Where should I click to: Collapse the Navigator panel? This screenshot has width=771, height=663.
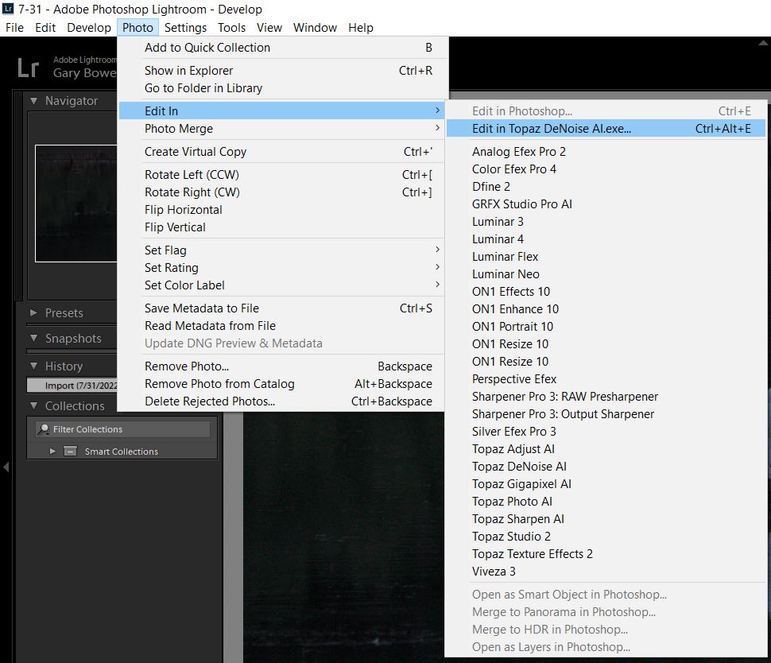click(x=33, y=101)
